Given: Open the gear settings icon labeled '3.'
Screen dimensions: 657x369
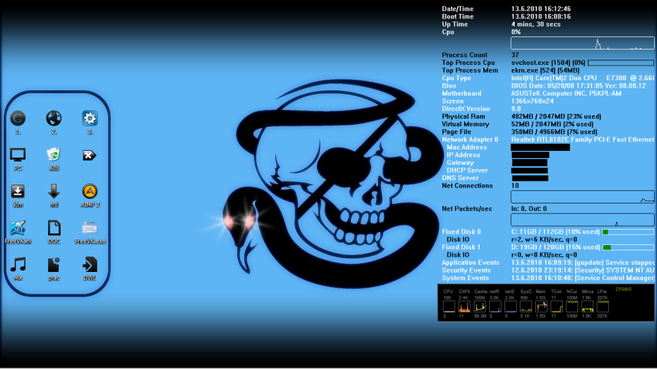Looking at the screenshot, I should click(x=90, y=119).
